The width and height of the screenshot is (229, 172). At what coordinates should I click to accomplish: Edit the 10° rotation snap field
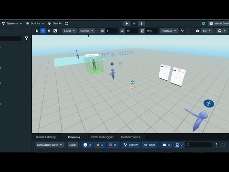point(132,31)
